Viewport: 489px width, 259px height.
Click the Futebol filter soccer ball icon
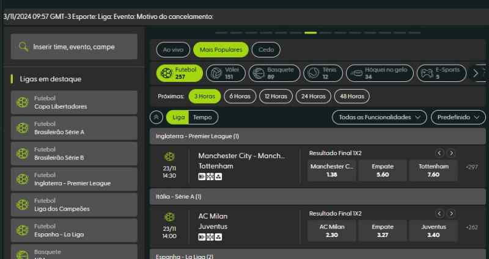(166, 73)
